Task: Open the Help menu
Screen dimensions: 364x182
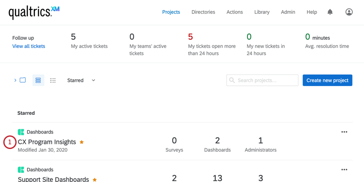Action: (x=312, y=12)
